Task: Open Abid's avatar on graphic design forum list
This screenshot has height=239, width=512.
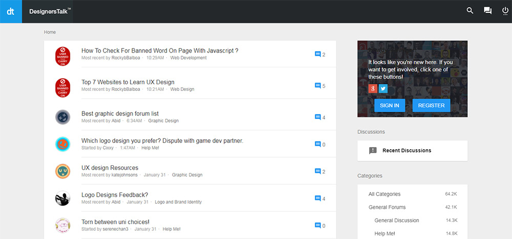Action: point(62,117)
